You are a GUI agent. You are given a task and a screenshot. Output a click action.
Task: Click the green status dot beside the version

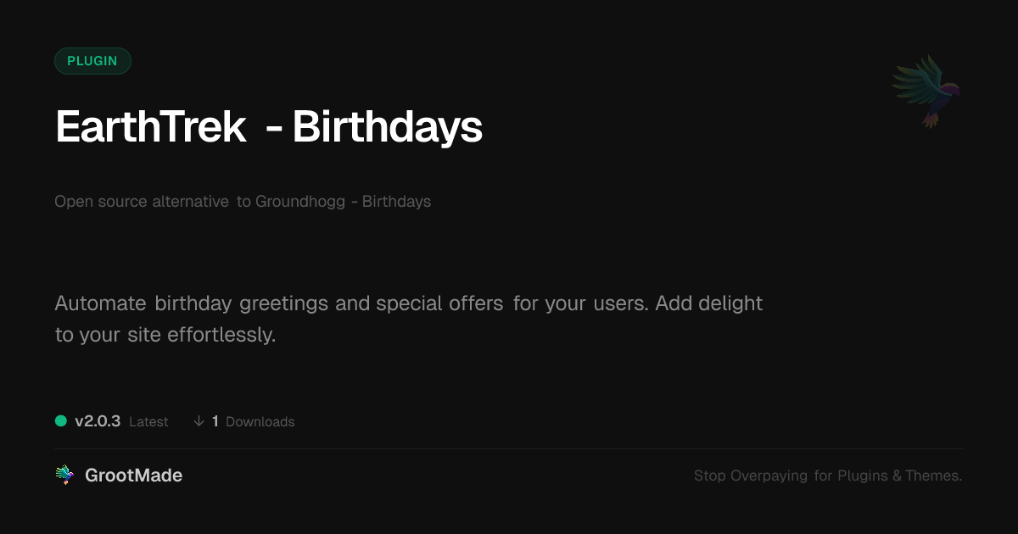click(x=61, y=420)
